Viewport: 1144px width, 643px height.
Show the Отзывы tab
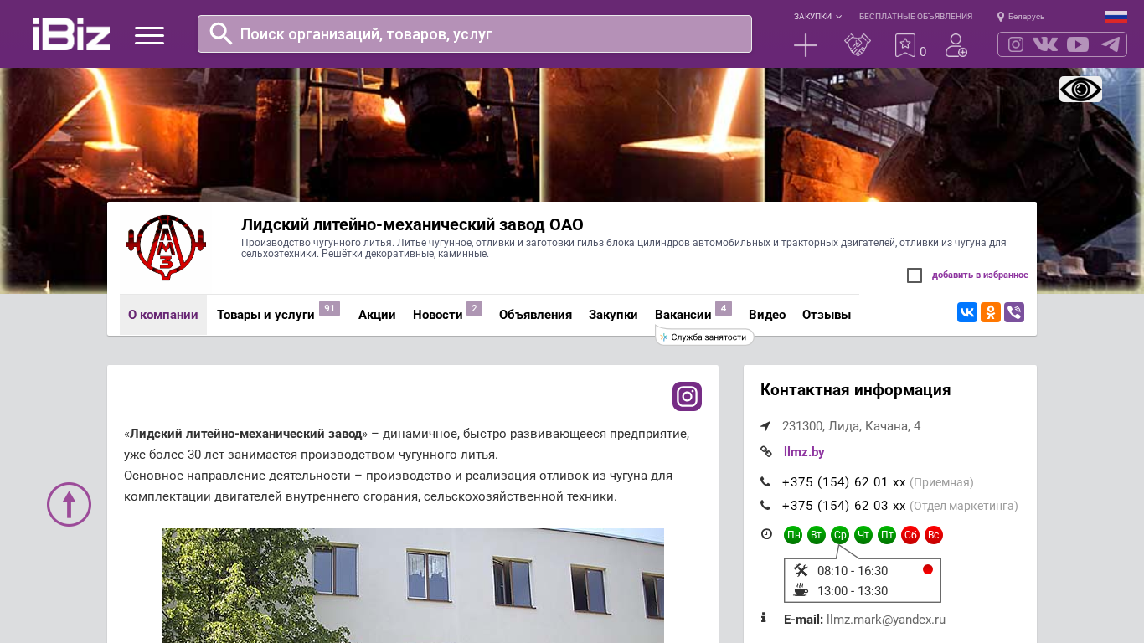827,315
